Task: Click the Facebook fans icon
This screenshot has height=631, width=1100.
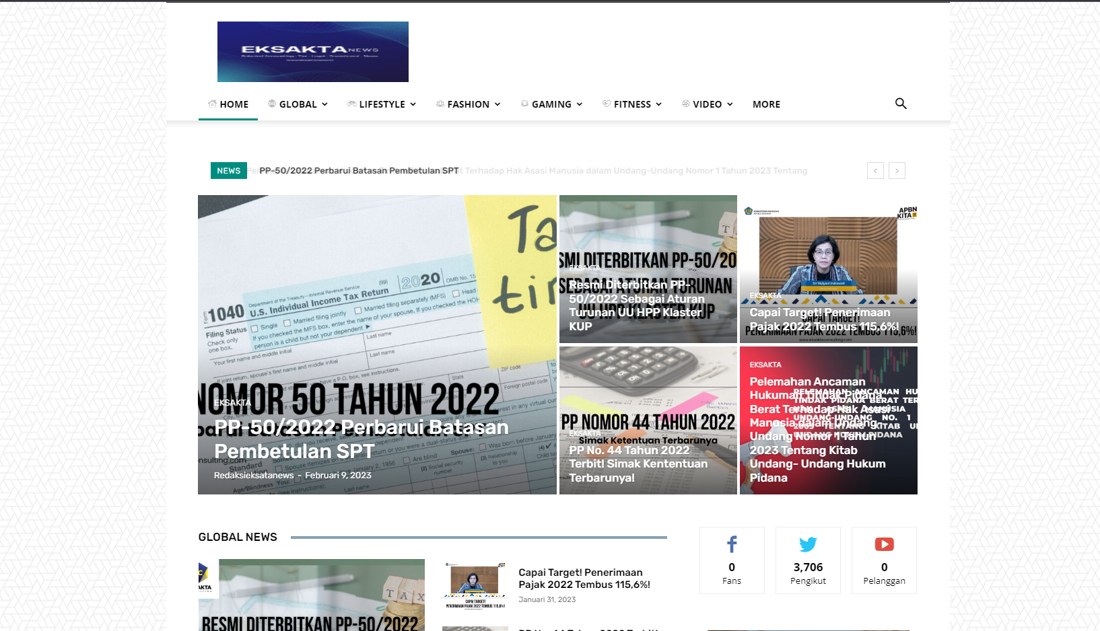Action: pyautogui.click(x=732, y=544)
